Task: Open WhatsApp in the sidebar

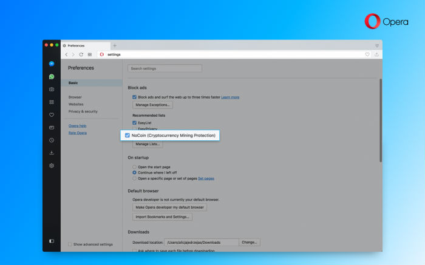Action: 52,77
